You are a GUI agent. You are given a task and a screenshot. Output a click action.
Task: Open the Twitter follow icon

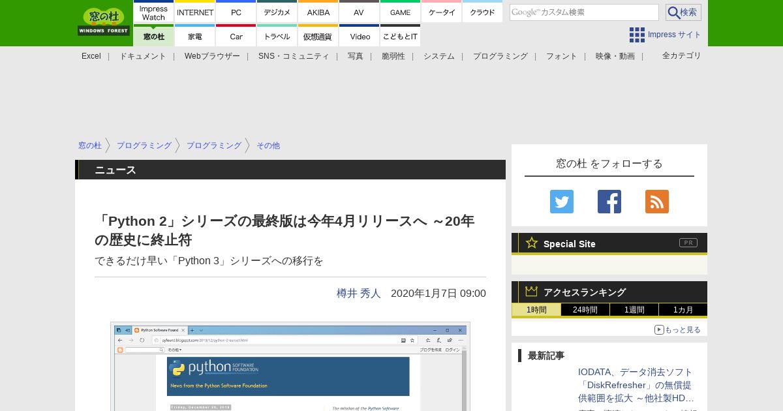pos(562,202)
